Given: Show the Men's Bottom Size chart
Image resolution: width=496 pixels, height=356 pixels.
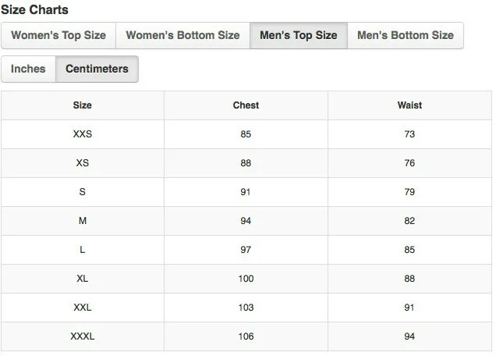Looking at the screenshot, I should click(406, 35).
